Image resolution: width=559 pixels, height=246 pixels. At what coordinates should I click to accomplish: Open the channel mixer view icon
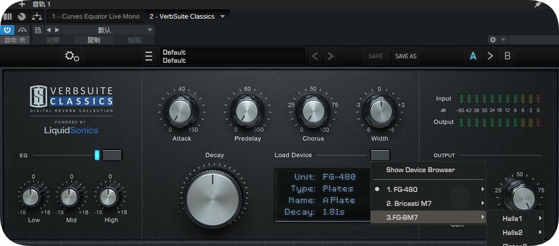[x=8, y=16]
